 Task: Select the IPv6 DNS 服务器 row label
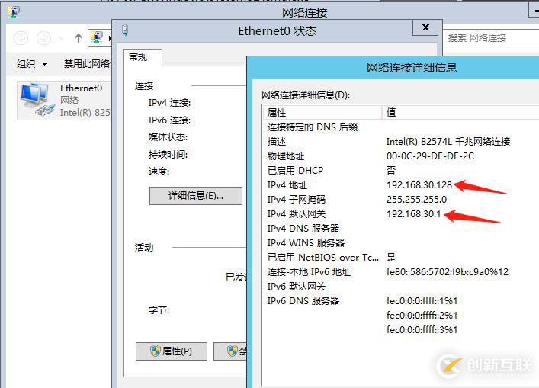[303, 300]
